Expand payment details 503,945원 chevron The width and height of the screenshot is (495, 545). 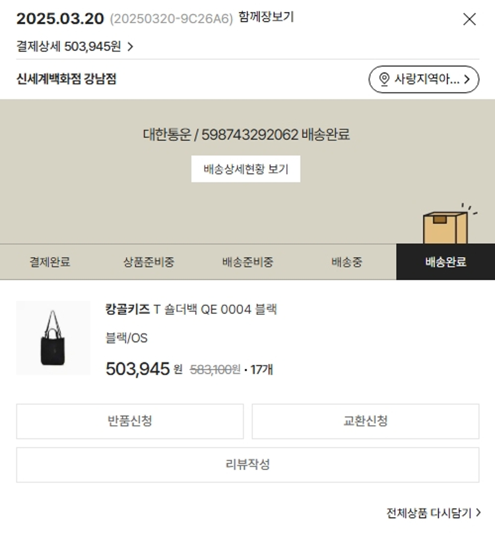click(x=130, y=46)
